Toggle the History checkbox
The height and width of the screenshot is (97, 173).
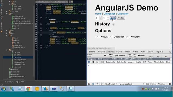114,25
